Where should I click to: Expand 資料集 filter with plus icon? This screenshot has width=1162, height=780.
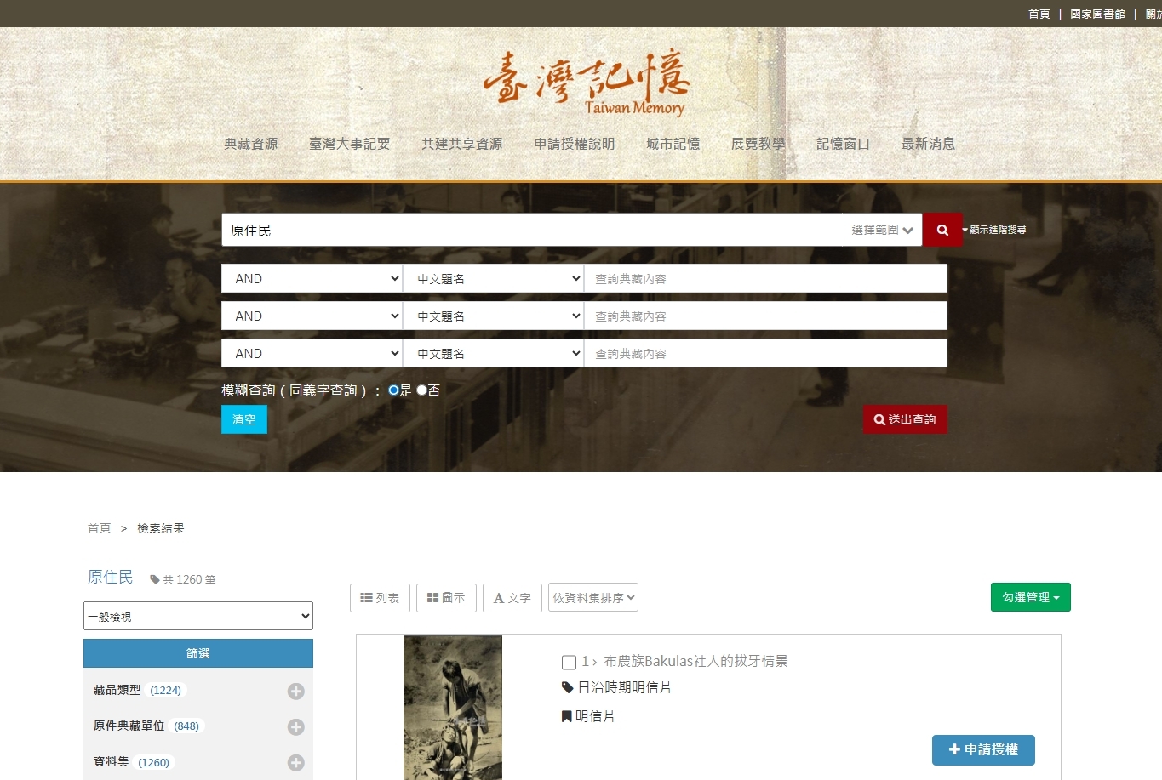coord(295,763)
